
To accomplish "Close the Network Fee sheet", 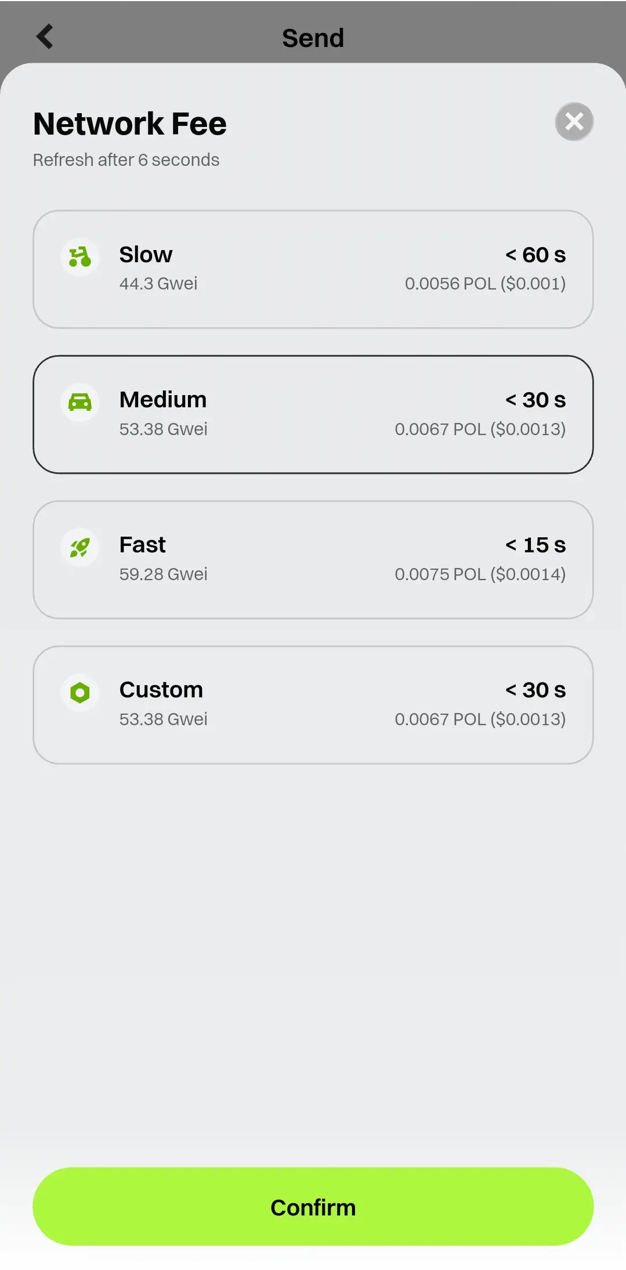I will (574, 122).
